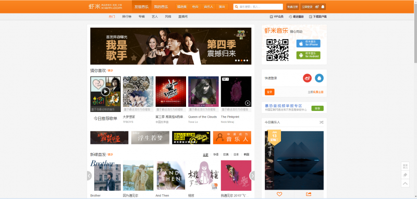Filter new releases by 华语

pos(216,154)
